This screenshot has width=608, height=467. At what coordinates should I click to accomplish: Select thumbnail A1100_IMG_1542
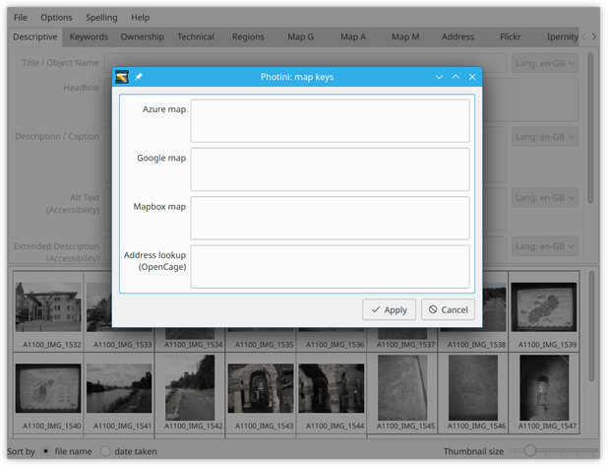click(x=190, y=392)
